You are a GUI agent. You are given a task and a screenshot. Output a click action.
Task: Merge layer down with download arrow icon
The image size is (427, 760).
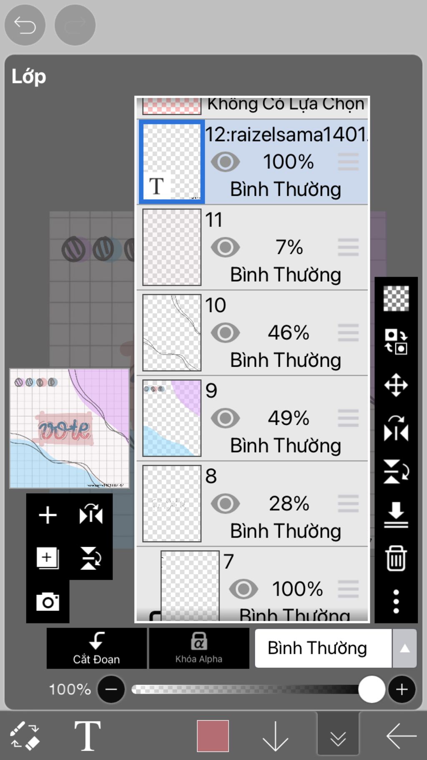396,515
